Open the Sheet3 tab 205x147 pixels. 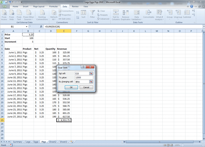click(63, 142)
